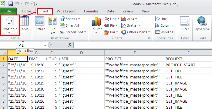The width and height of the screenshot is (212, 109).
Task: Select time cell 9:19:11
Action: pyautogui.click(x=36, y=95)
